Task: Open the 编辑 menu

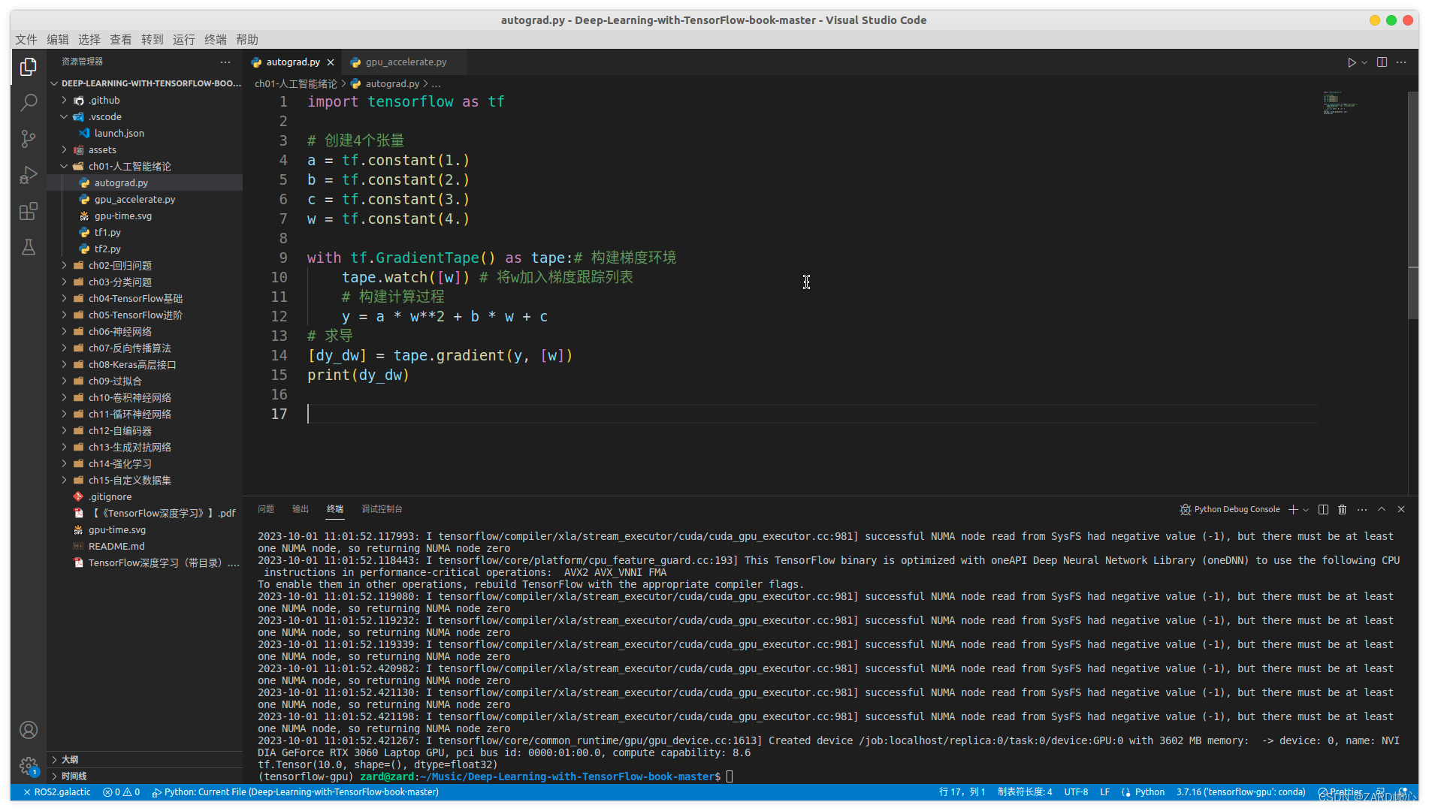Action: pos(58,40)
